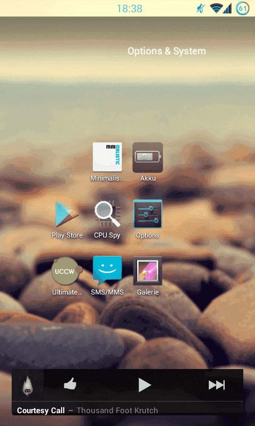Skip to the next track
Image resolution: width=255 pixels, height=426 pixels.
(x=217, y=385)
